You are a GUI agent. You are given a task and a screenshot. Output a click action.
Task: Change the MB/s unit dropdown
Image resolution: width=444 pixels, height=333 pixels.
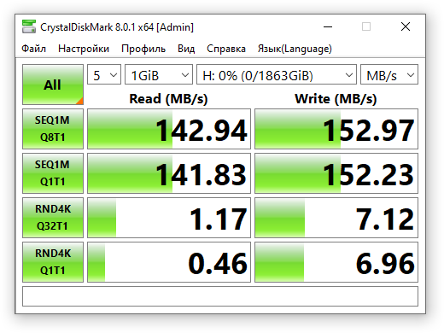[389, 74]
